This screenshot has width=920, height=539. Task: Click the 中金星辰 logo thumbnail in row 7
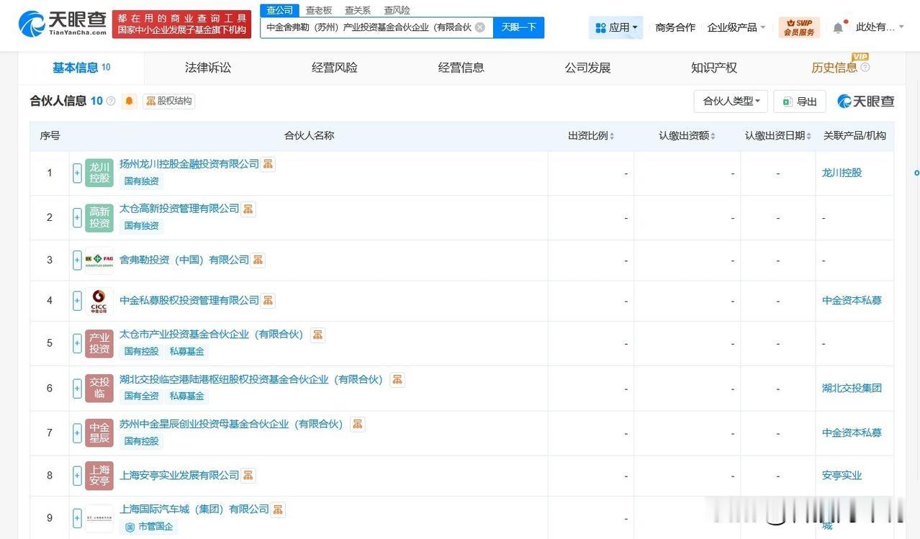(99, 432)
